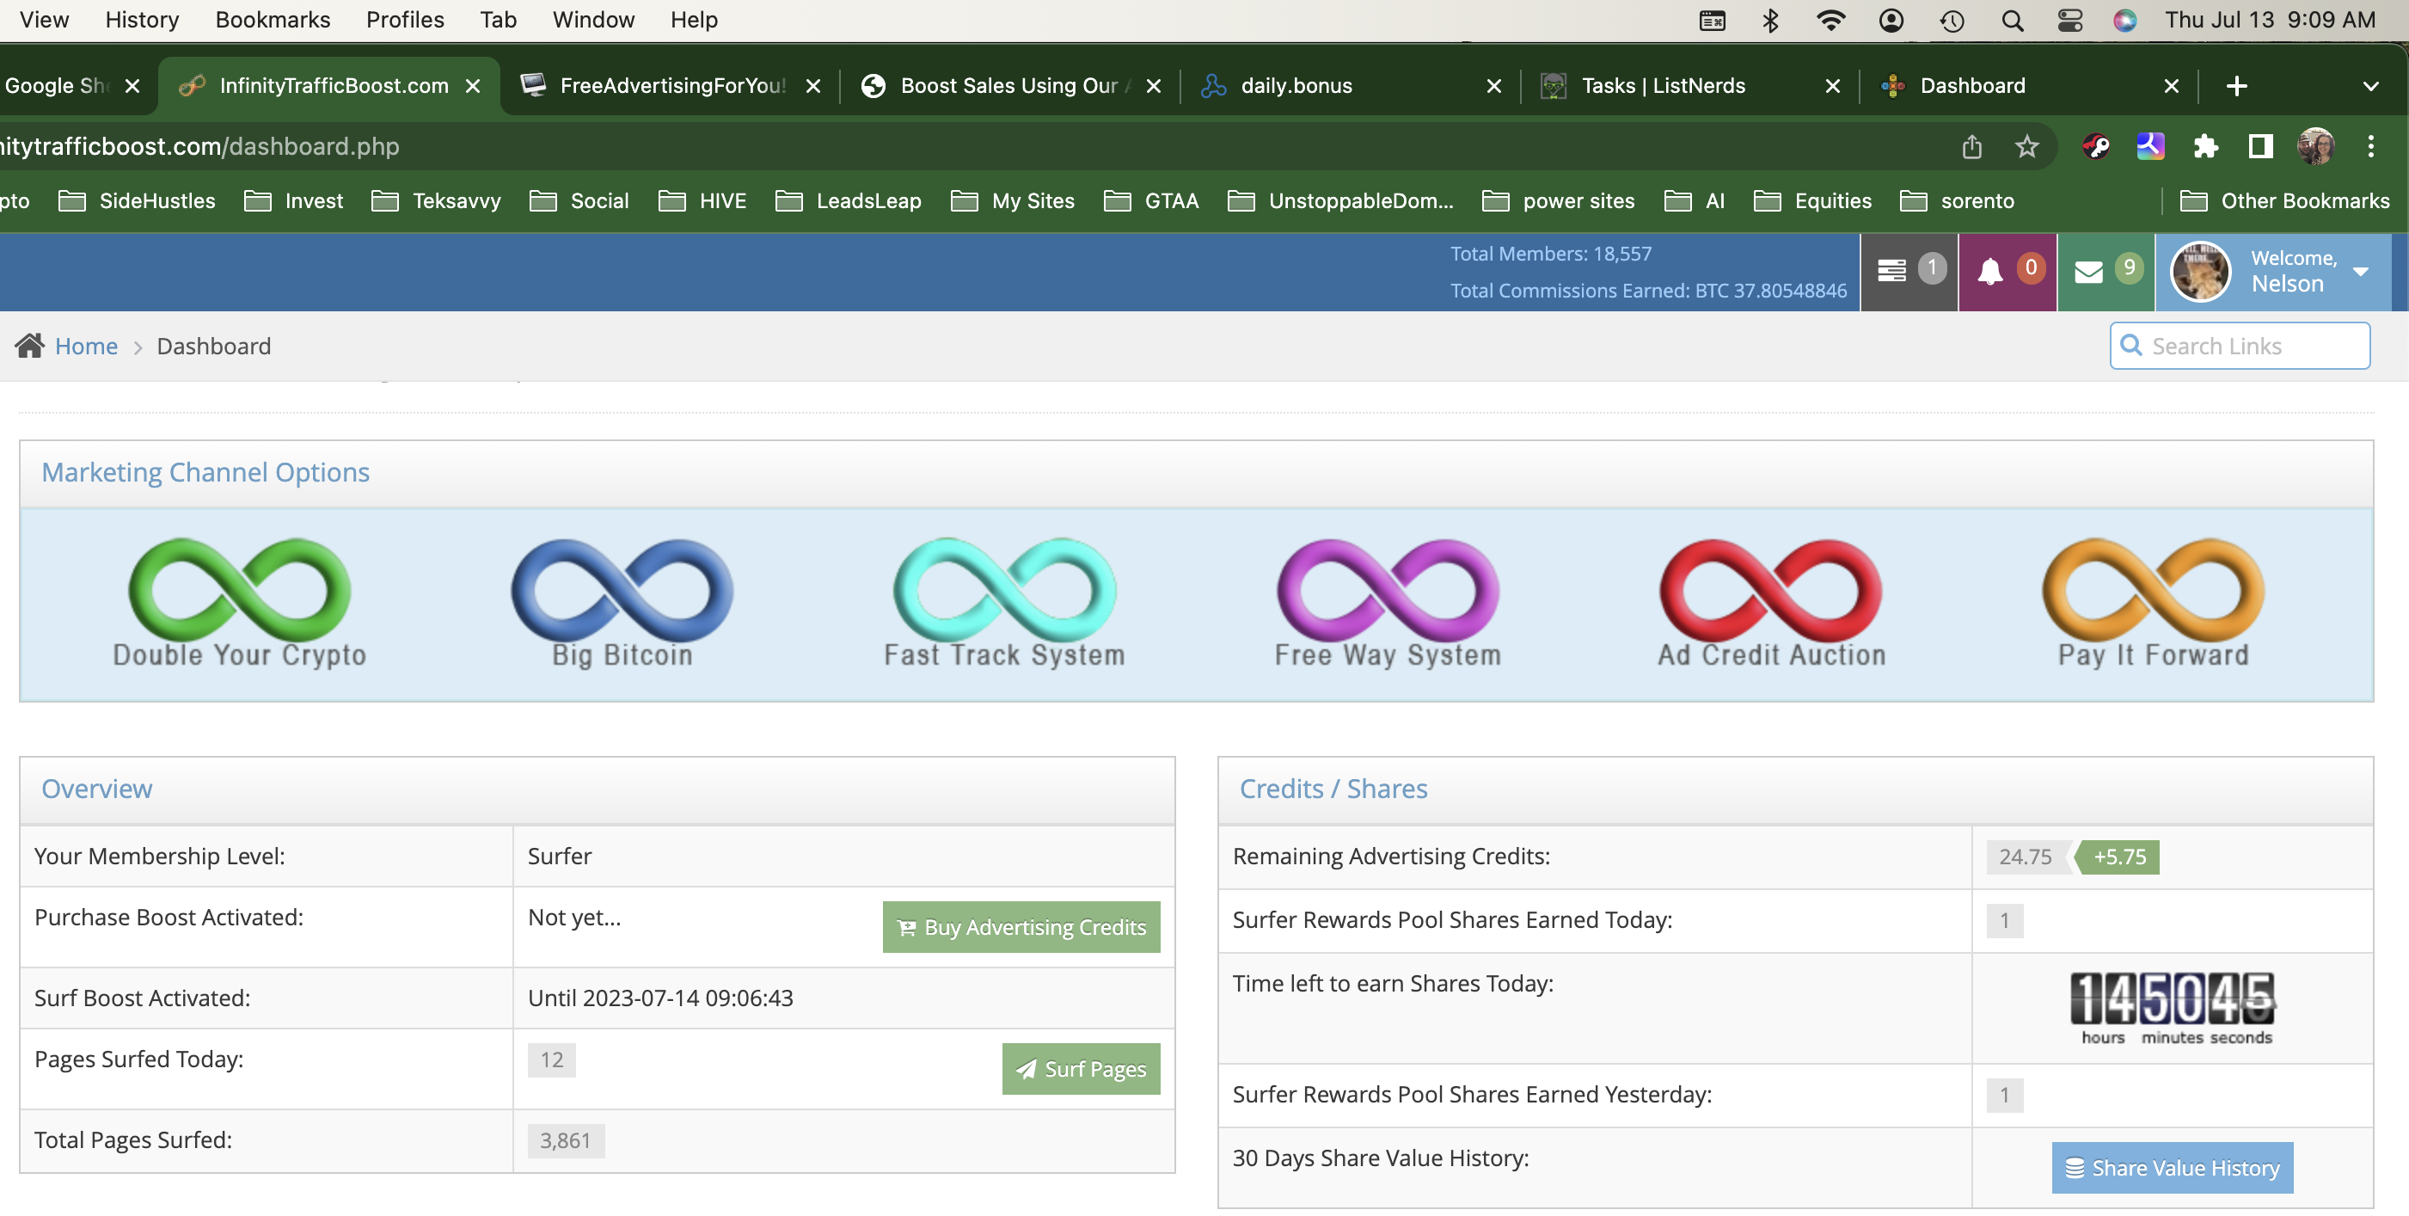
Task: Open the notifications bell icon
Action: point(2007,271)
